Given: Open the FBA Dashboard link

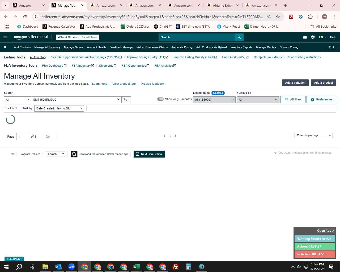Looking at the screenshot, I should (x=54, y=66).
